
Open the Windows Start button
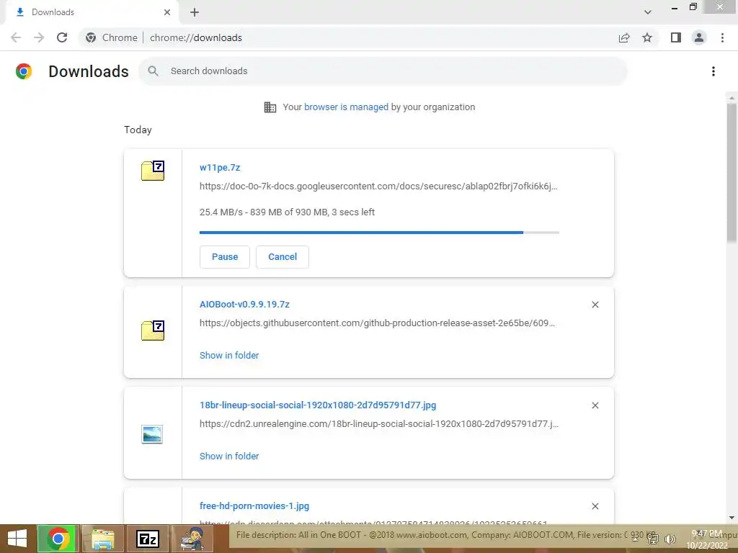pyautogui.click(x=17, y=539)
